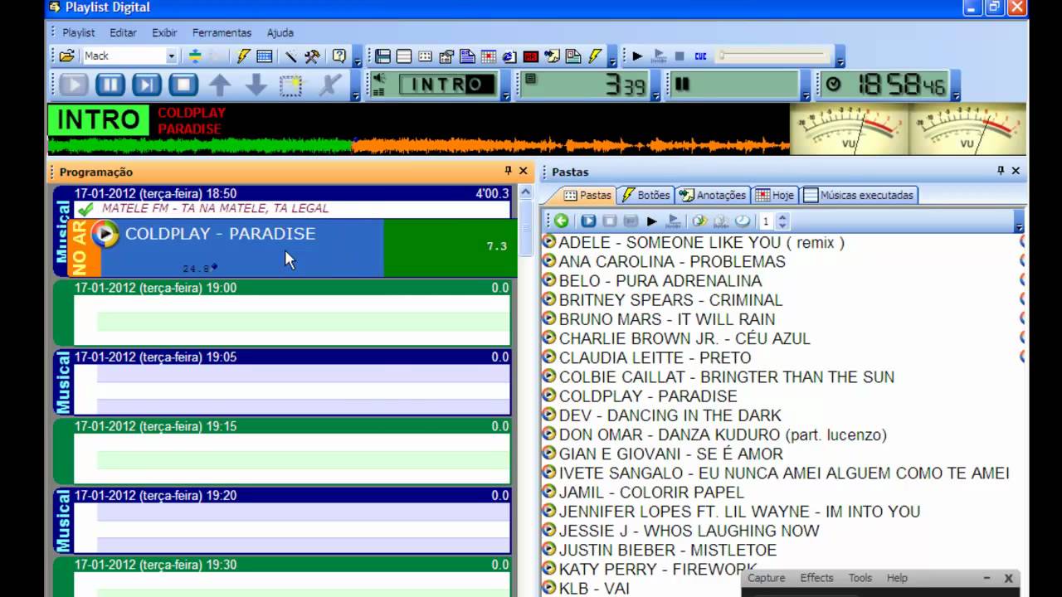This screenshot has height=597, width=1062.
Task: Click the green and blue arrows icon beside Mack
Action: pyautogui.click(x=195, y=56)
